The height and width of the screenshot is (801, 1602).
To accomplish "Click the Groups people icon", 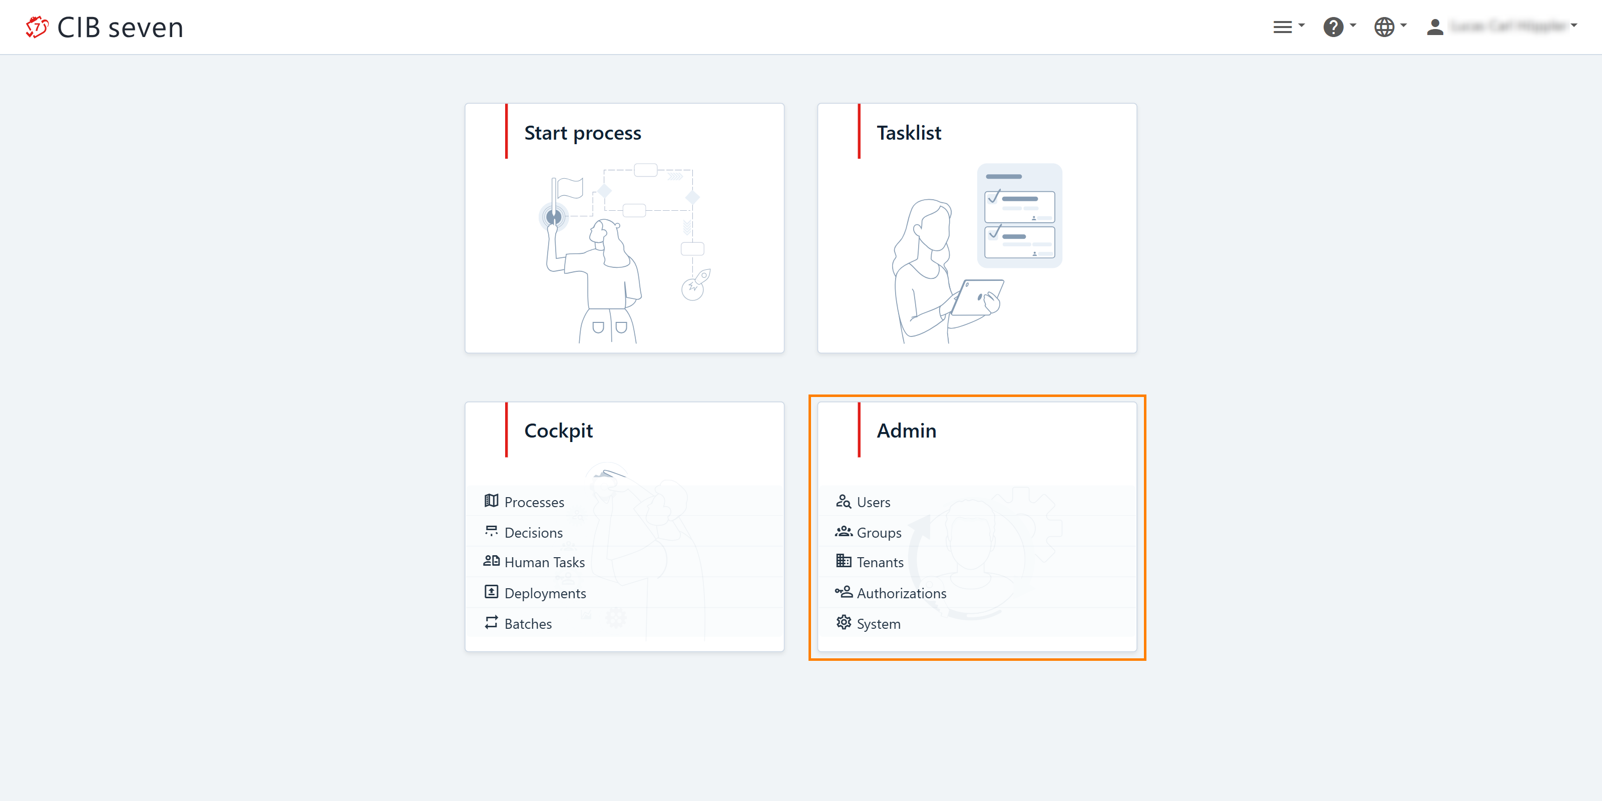I will point(843,531).
